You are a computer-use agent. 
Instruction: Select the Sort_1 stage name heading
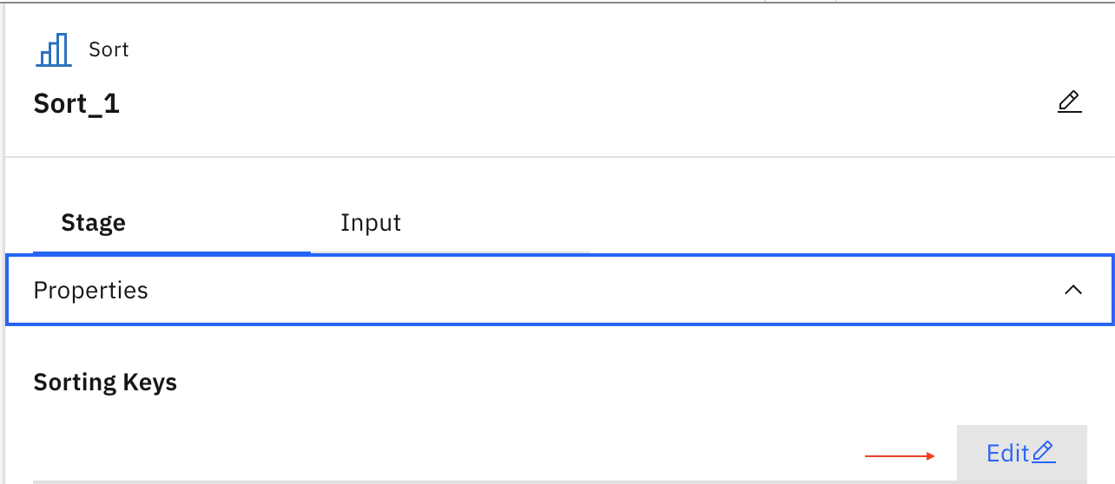pos(76,104)
